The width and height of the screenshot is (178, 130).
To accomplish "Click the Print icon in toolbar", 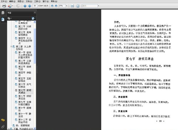I will [x=4, y=6].
